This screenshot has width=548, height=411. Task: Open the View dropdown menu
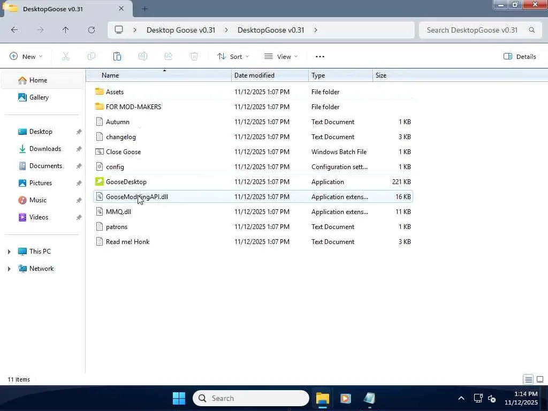[281, 56]
